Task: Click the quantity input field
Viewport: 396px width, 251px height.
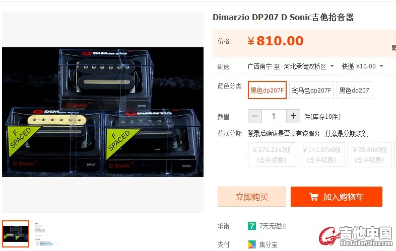Action: pyautogui.click(x=274, y=116)
